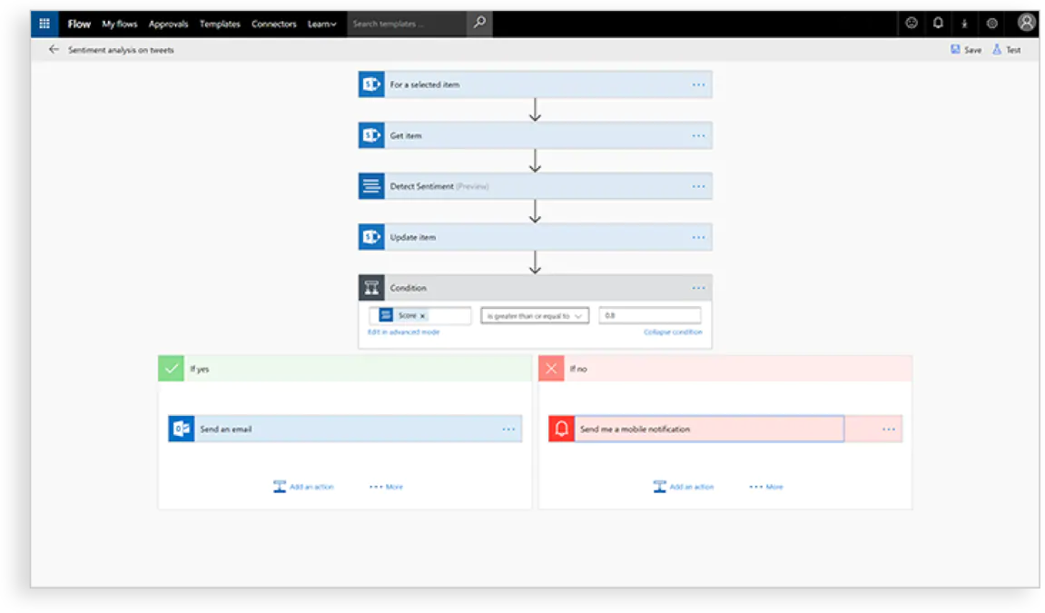Click Collapse condition link
The height and width of the screenshot is (613, 1045).
pyautogui.click(x=673, y=332)
